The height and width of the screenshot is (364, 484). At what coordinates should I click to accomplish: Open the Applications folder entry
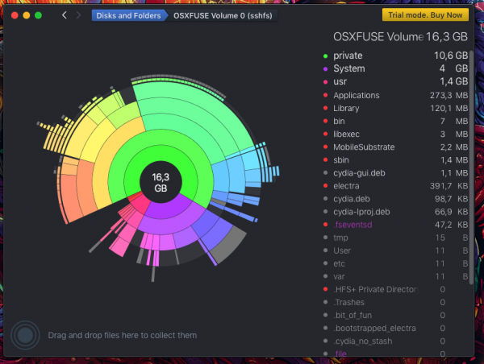click(x=395, y=95)
